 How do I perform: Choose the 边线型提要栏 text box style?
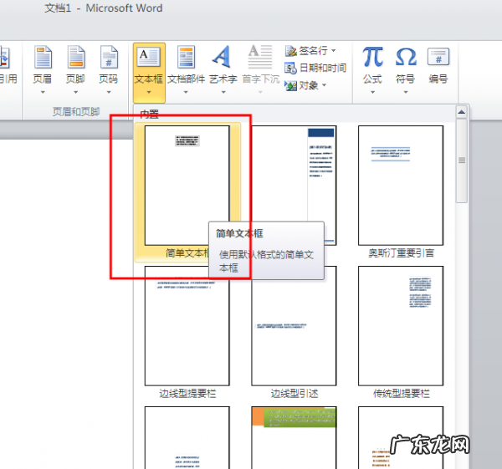point(187,326)
